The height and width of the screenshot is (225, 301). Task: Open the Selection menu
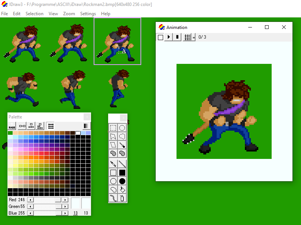34,14
